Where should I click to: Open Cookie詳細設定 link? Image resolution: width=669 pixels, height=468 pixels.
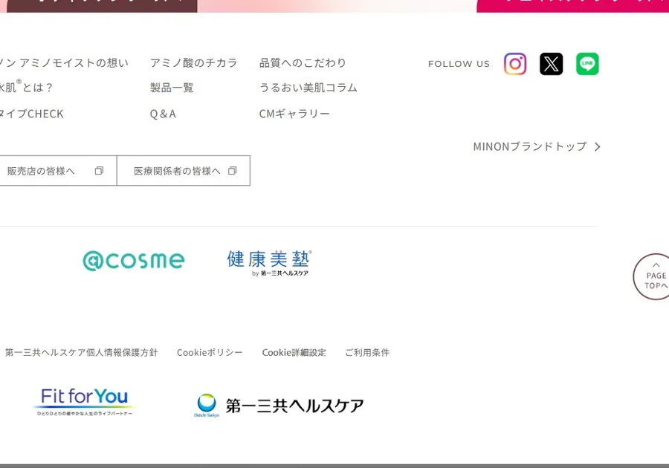[x=294, y=353]
